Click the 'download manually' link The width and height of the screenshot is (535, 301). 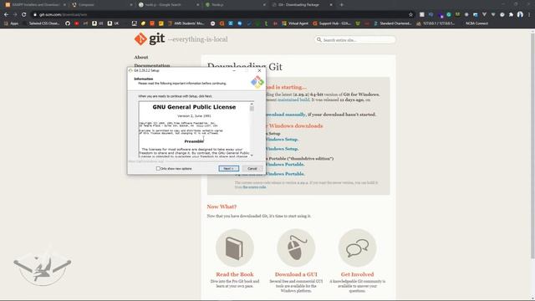[285, 115]
